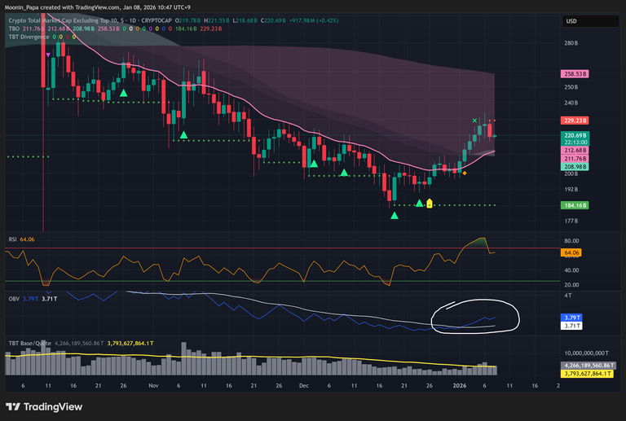This screenshot has width=626, height=421.
Task: Click the lowest green triangle at December bottom
Action: coord(395,216)
